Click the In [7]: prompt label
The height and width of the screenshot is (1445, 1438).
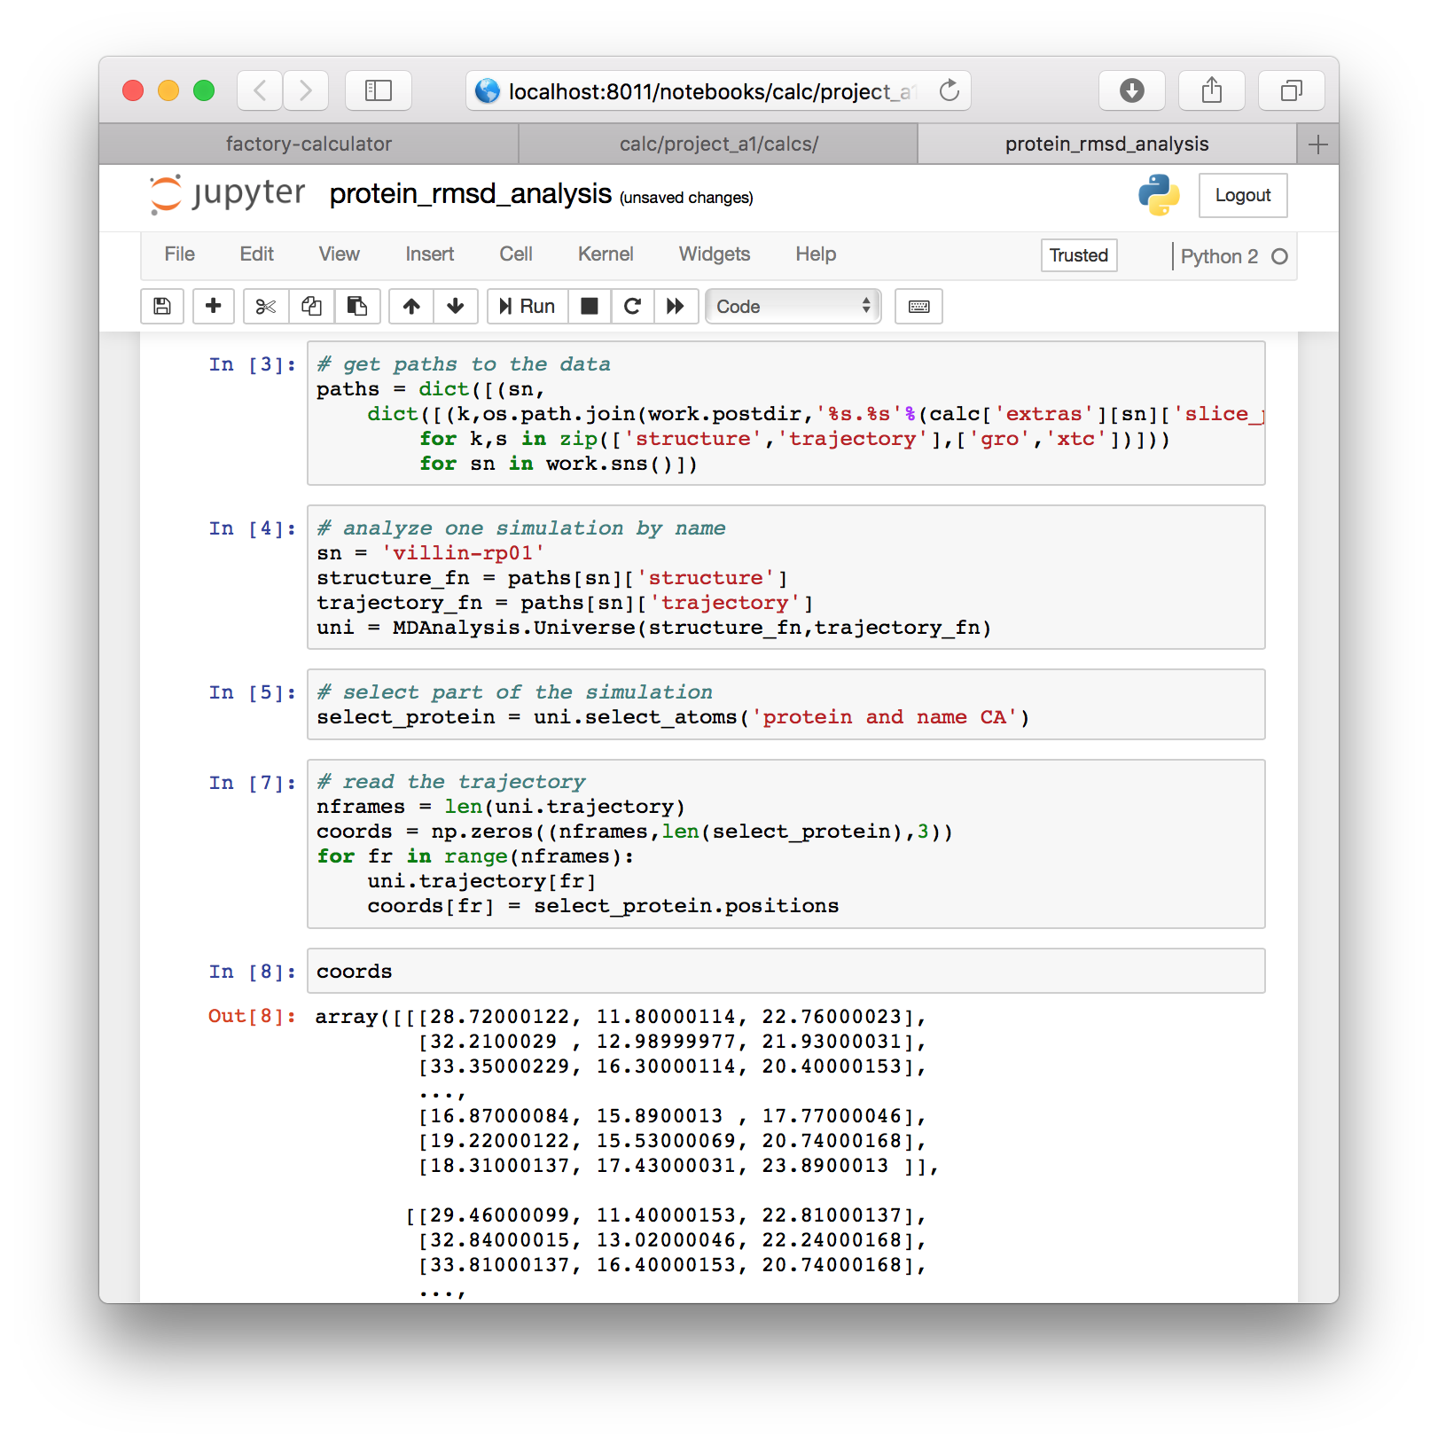point(253,783)
